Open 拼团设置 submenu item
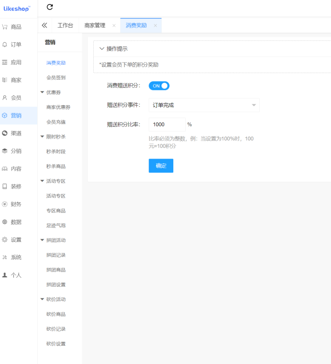331x364 pixels. coord(56,284)
